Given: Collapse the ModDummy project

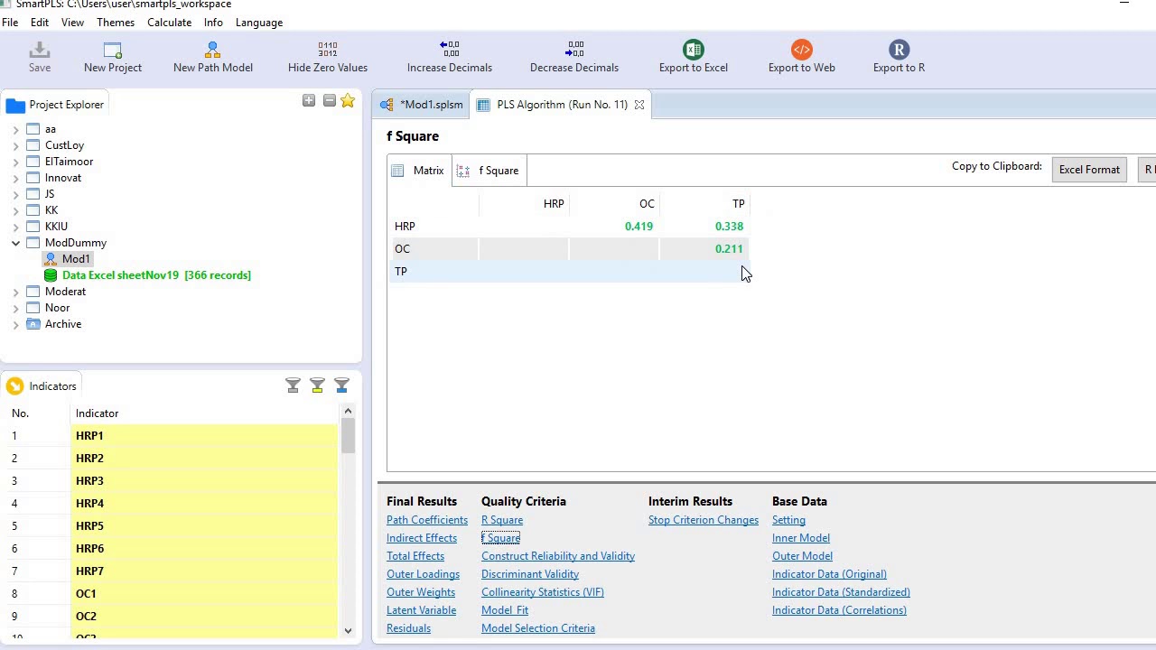Looking at the screenshot, I should pos(15,243).
